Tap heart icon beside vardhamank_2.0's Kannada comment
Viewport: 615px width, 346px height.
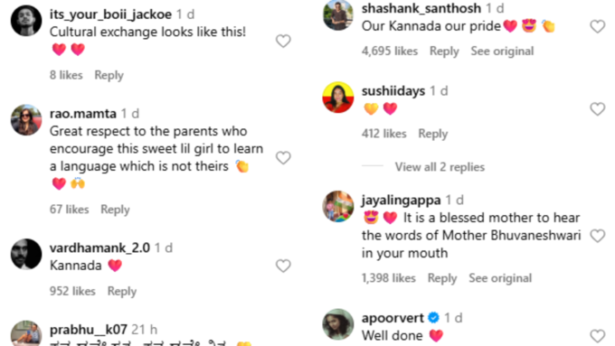click(x=283, y=266)
